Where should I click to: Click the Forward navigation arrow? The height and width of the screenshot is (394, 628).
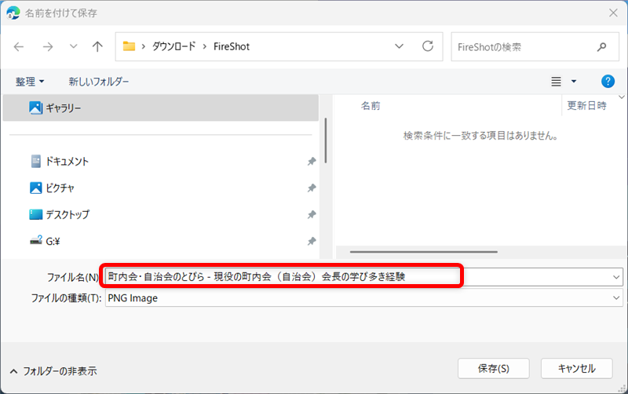tap(47, 47)
